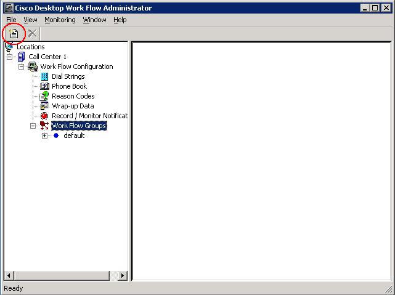Click the Work Flow Groups arrows icon
Screen dimensions: 395x295
click(x=44, y=126)
